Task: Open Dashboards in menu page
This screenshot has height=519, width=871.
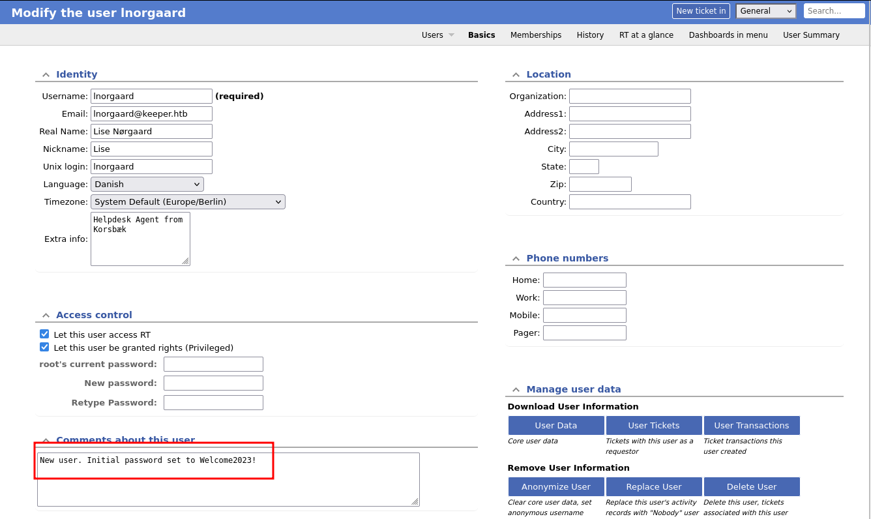Action: tap(728, 35)
